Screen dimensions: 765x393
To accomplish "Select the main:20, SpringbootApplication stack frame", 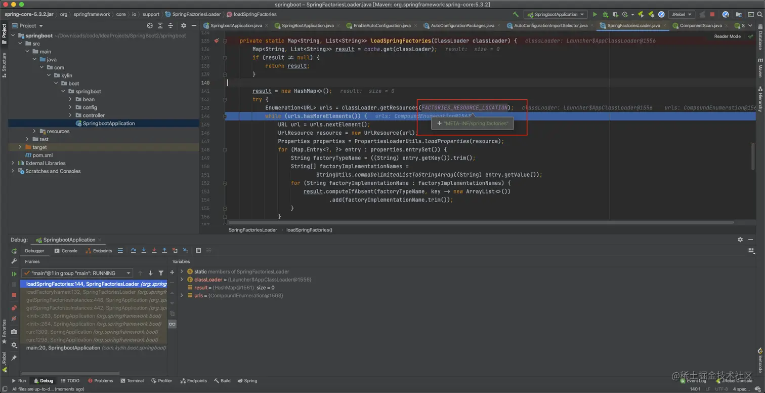I will click(94, 348).
